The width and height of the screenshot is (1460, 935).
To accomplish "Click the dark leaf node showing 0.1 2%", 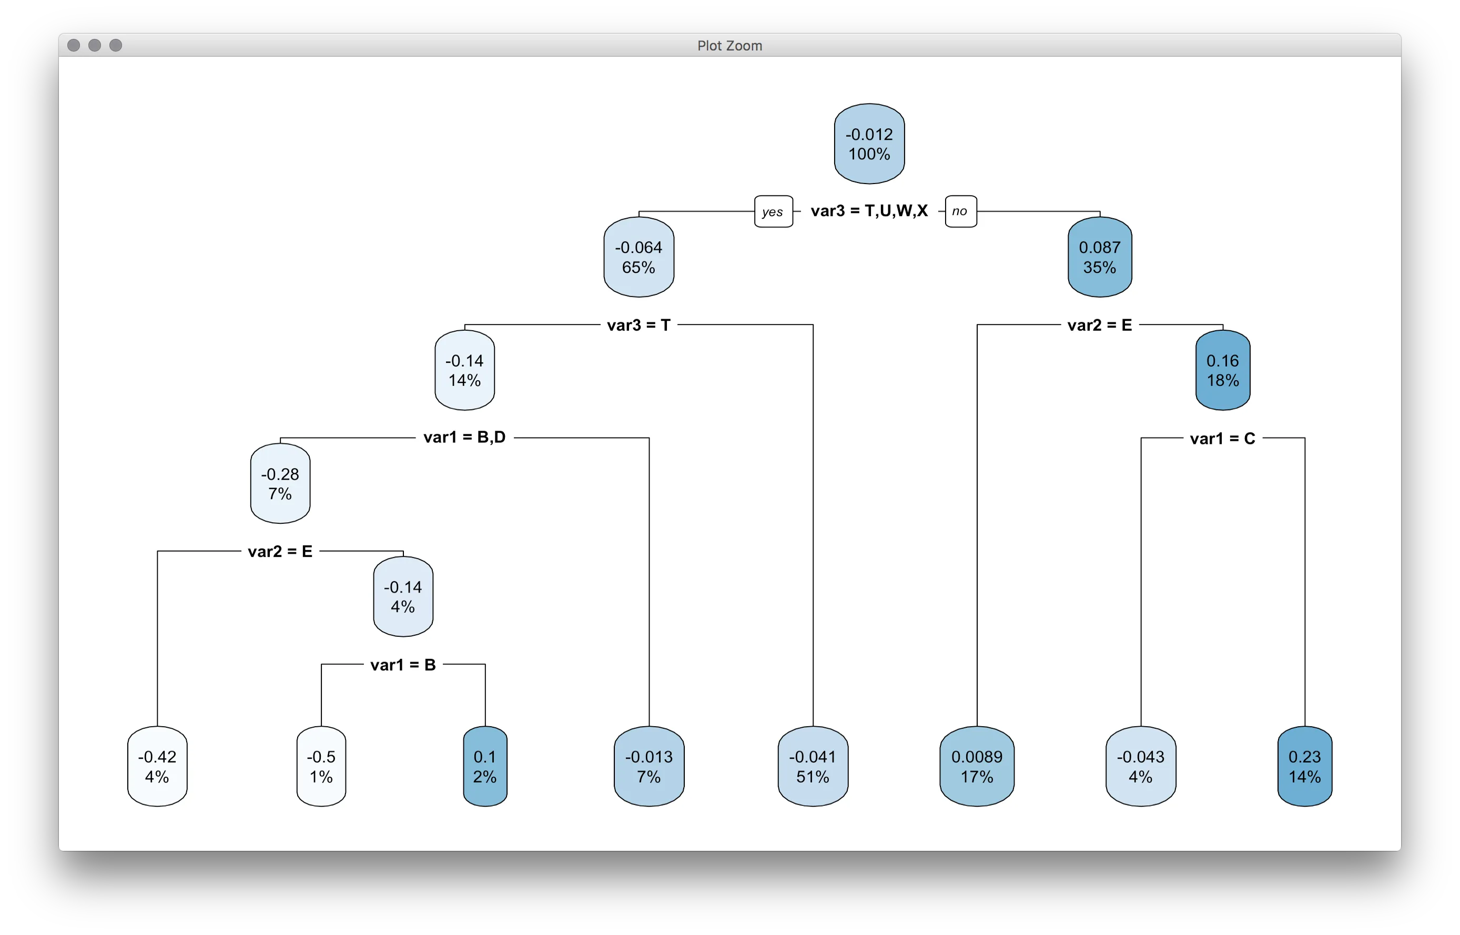I will pos(484,766).
